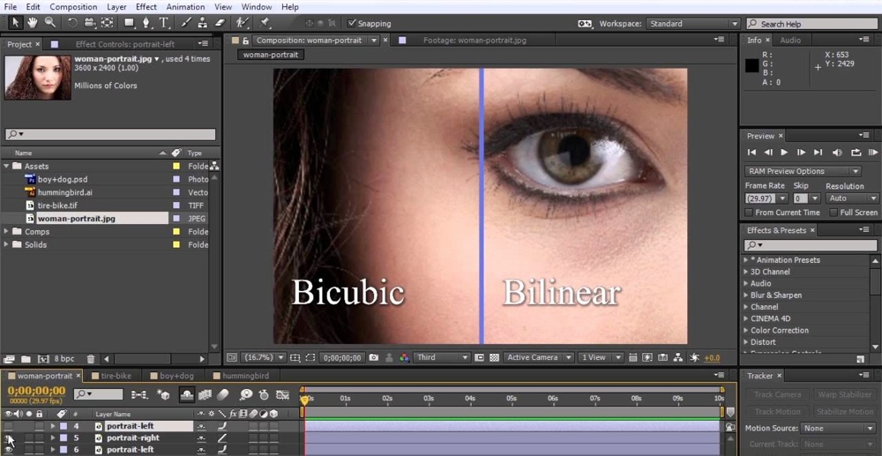The height and width of the screenshot is (456, 882).
Task: Toggle the Snapping checkbox
Action: (353, 24)
